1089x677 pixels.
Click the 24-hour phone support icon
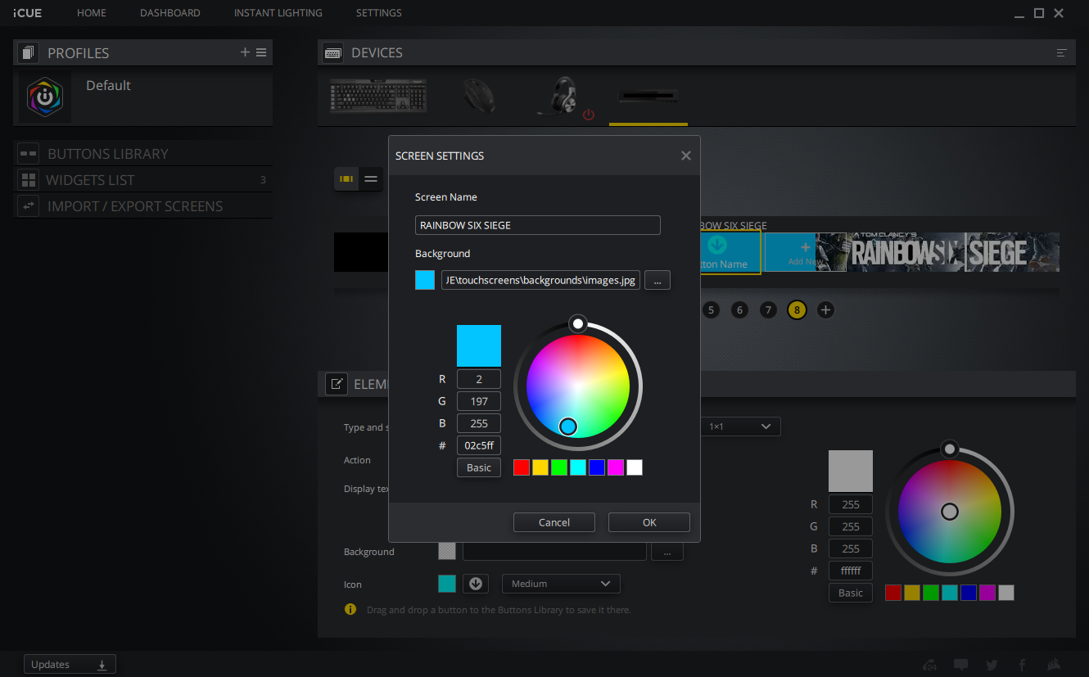[929, 665]
